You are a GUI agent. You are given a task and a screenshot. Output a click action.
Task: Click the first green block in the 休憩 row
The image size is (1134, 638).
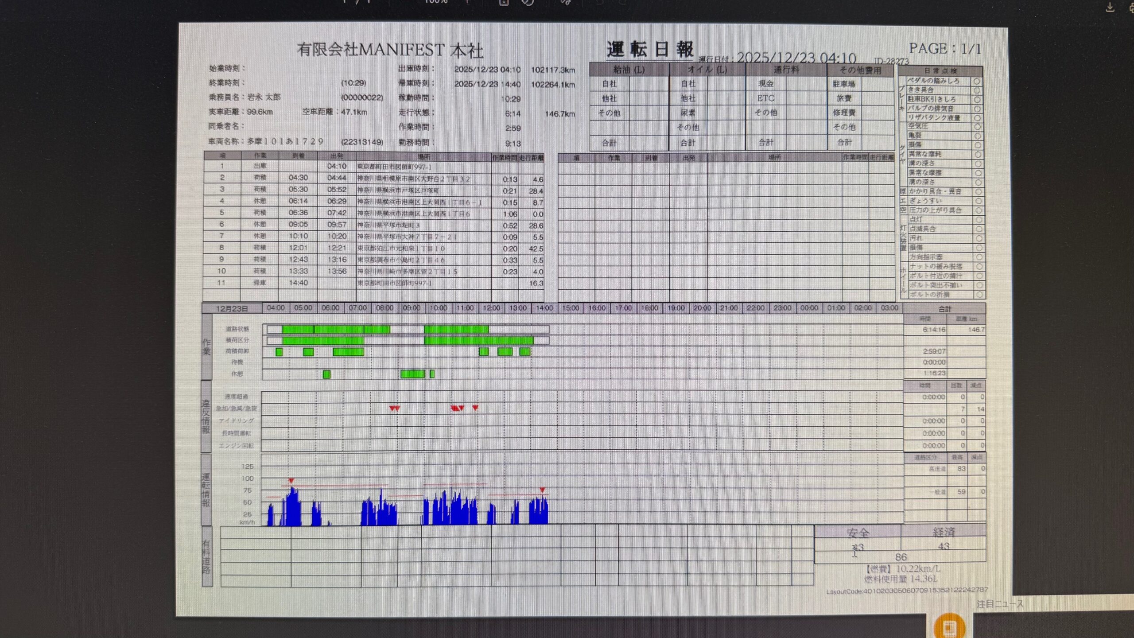[x=326, y=374]
